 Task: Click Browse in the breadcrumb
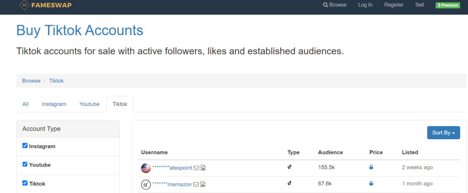coord(32,81)
